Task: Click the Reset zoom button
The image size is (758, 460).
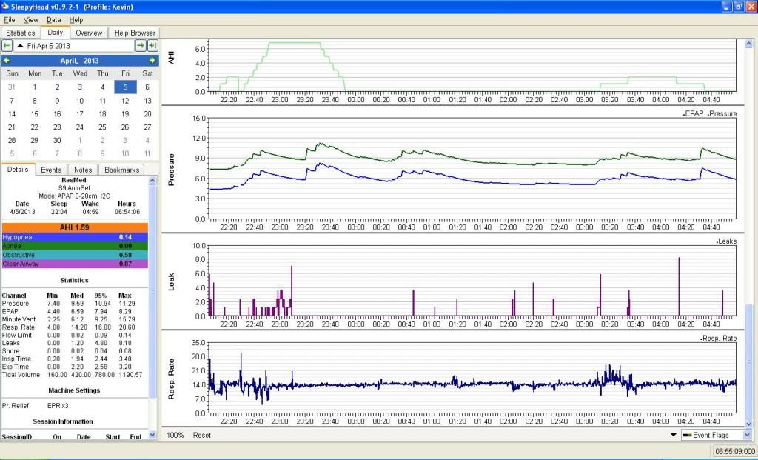Action: click(x=201, y=435)
